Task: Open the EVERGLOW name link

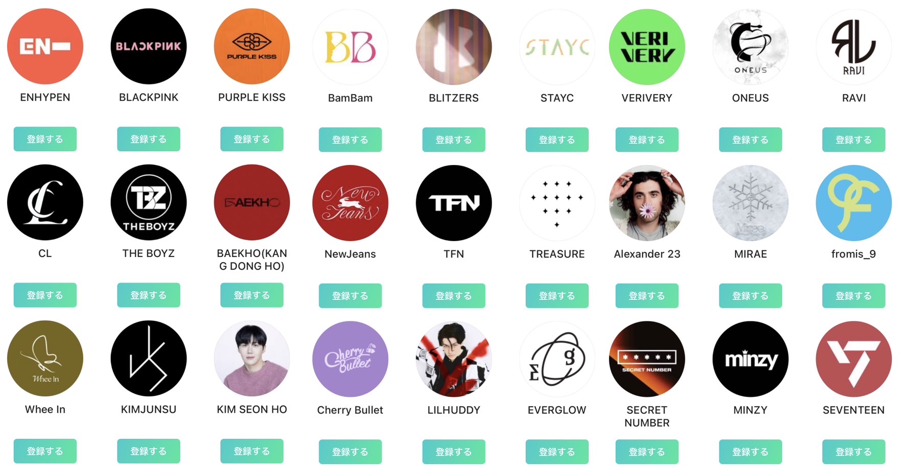Action: coord(557,410)
